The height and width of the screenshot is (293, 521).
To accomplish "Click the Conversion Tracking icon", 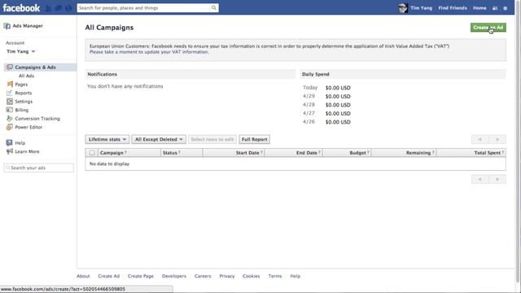I will coord(10,119).
